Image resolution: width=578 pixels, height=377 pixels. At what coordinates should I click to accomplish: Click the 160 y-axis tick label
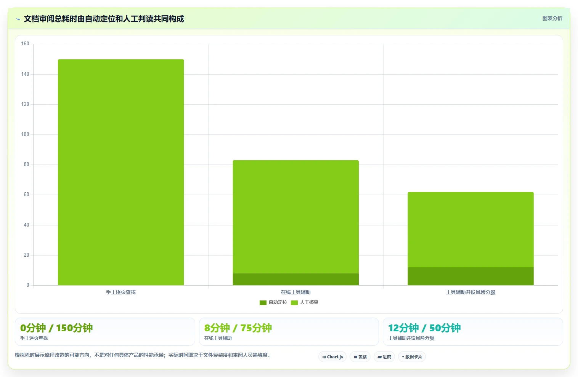[x=25, y=44]
